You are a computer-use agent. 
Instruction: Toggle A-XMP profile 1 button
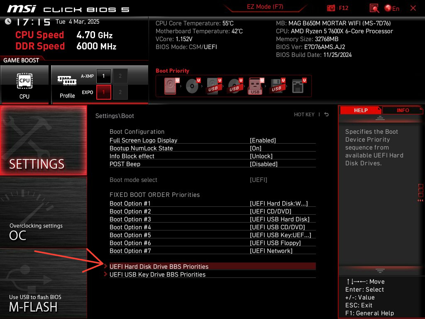(x=104, y=76)
